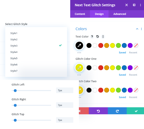The image size is (144, 129).
Task: Click the Text Color help question mark icon
Action: pyautogui.click(x=92, y=37)
